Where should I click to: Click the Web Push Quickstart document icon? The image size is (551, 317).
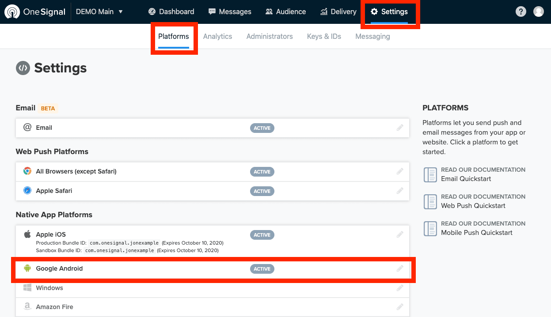coord(430,201)
